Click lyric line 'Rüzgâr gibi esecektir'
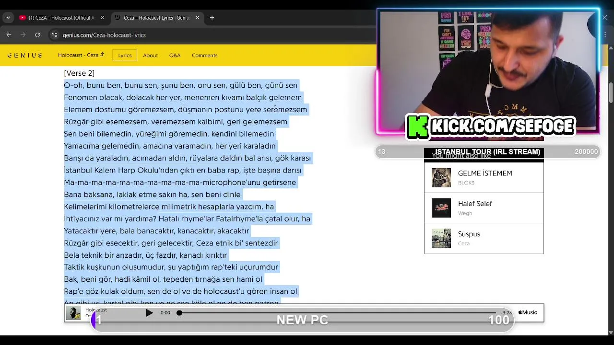This screenshot has height=345, width=614. click(x=171, y=243)
